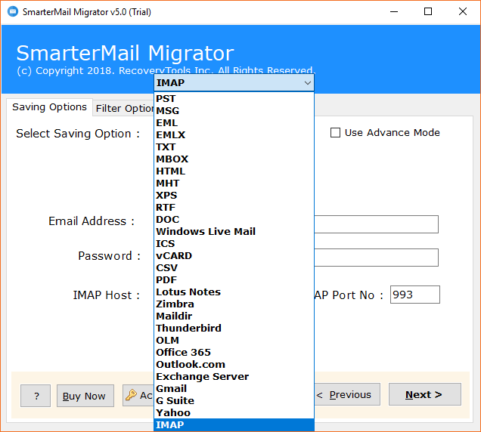The width and height of the screenshot is (481, 432).
Task: Click the Activate button with key
Action: tap(138, 395)
